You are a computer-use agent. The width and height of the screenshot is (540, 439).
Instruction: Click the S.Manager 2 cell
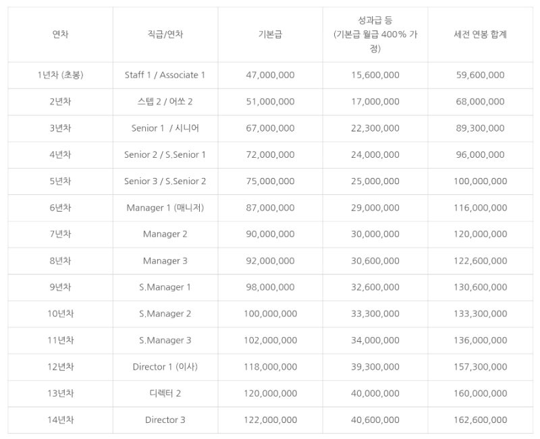[165, 314]
